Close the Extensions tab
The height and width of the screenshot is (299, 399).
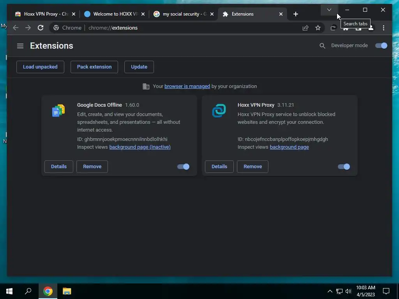(281, 14)
